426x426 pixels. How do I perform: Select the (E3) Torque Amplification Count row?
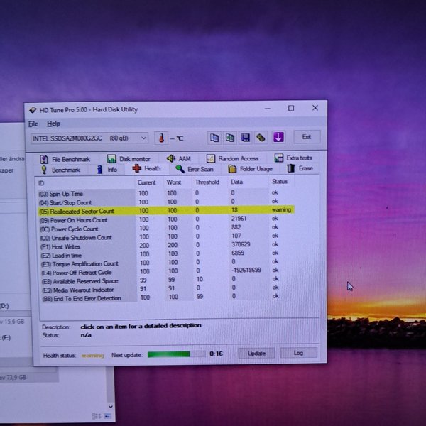pos(167,263)
